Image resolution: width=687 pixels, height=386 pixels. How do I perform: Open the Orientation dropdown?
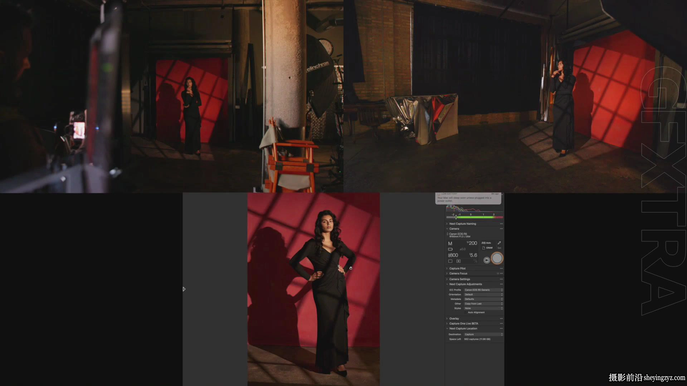483,295
